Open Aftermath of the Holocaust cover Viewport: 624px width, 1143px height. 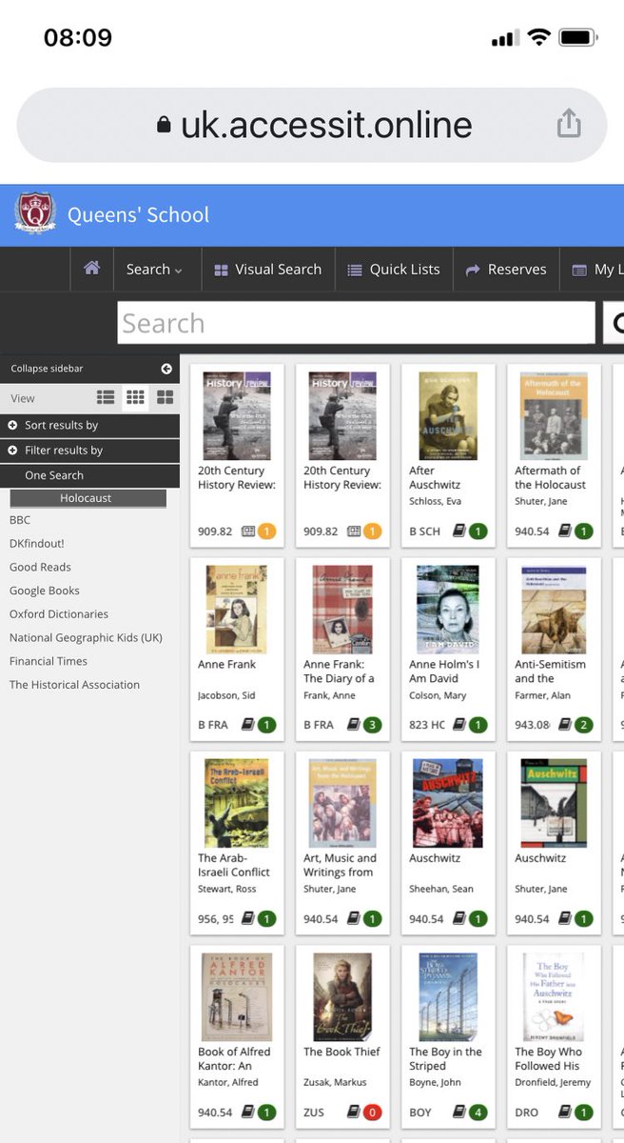pos(554,416)
